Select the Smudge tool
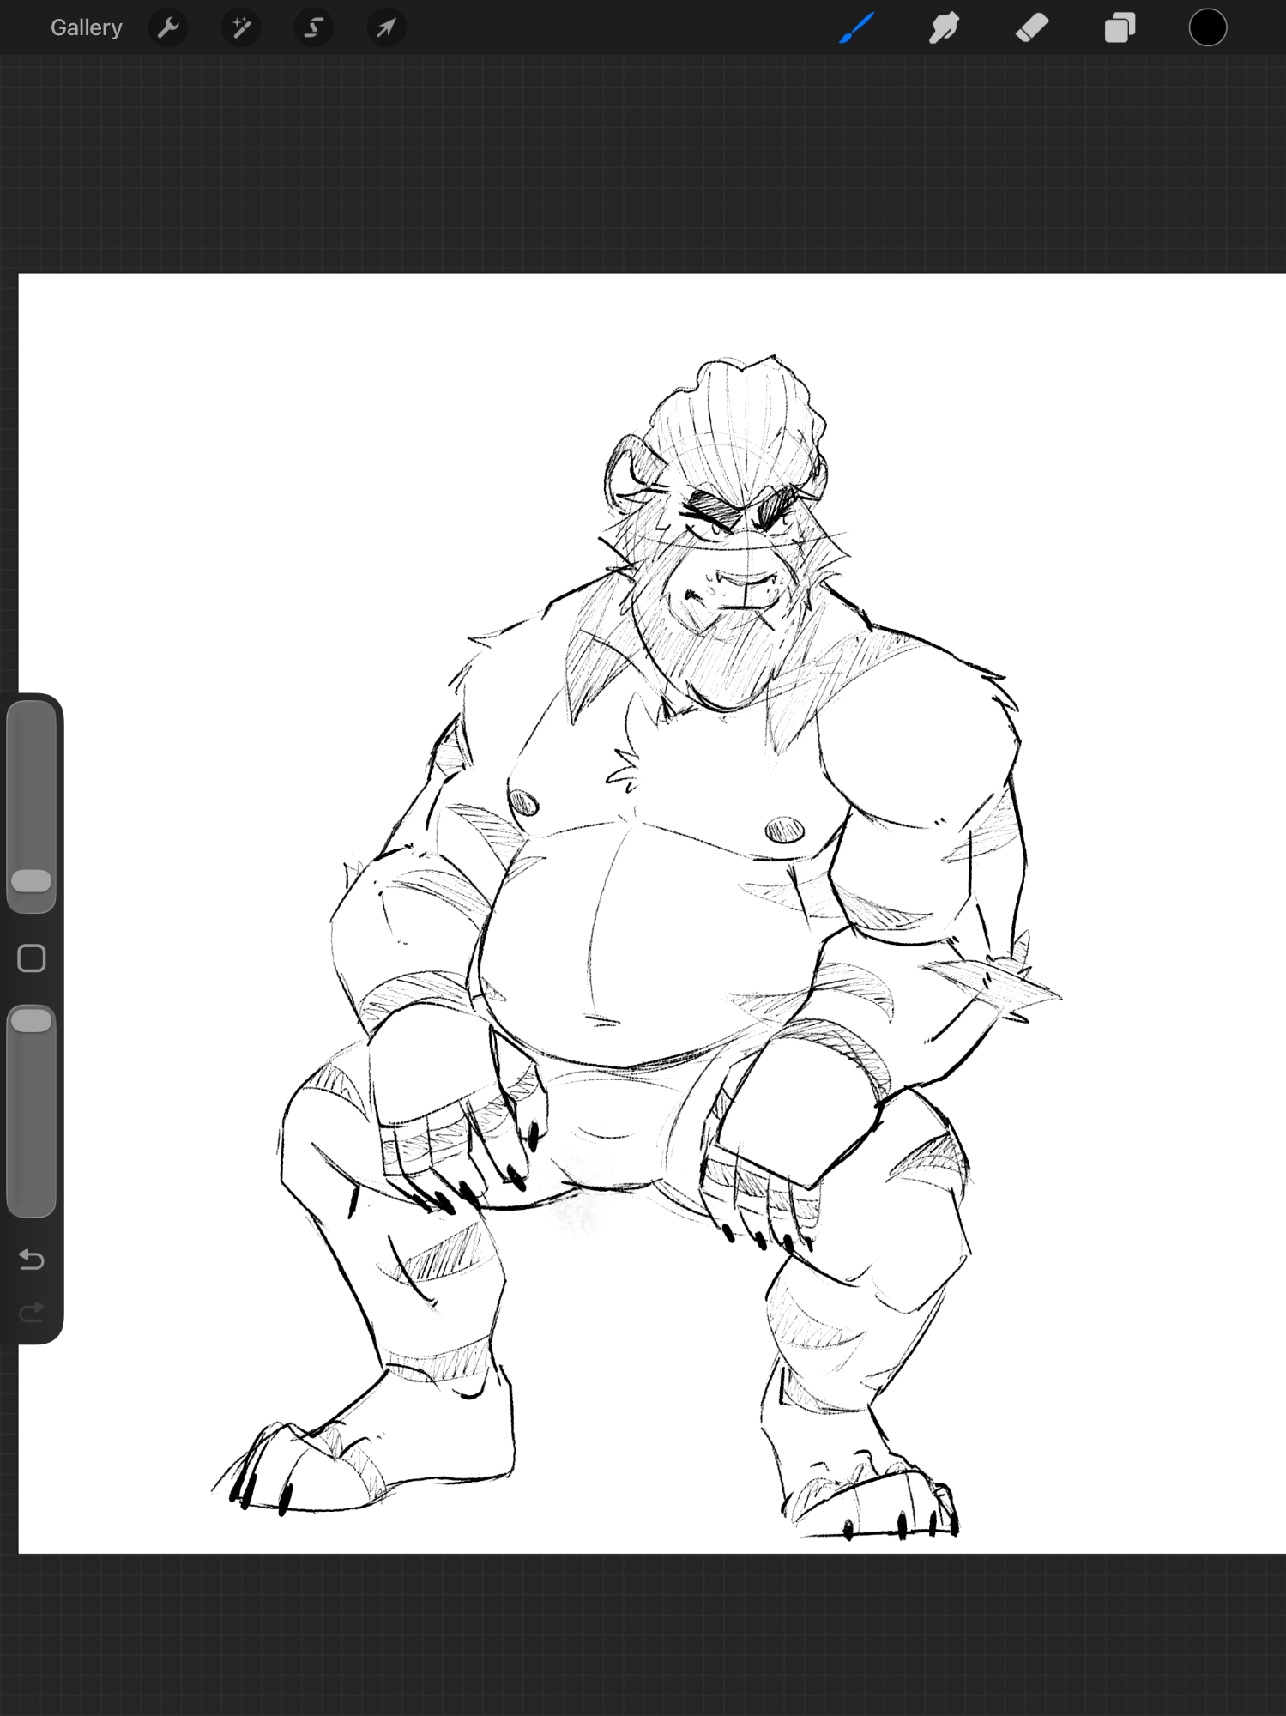1286x1716 pixels. 944,28
